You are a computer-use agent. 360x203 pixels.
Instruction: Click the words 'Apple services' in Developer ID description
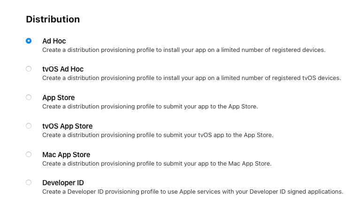pos(200,192)
